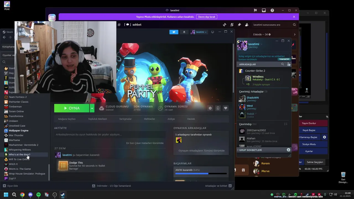
Task: Open Spotify from the taskbar
Action: pyautogui.click(x=38, y=195)
